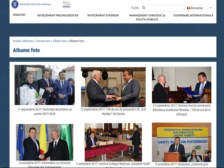Open the Romanian language dropdown
Image resolution: width=224 pixels, height=168 pixels.
click(199, 8)
